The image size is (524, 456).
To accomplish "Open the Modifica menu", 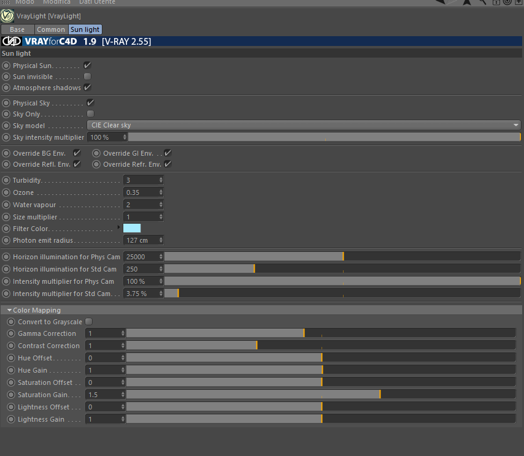I will point(57,2).
